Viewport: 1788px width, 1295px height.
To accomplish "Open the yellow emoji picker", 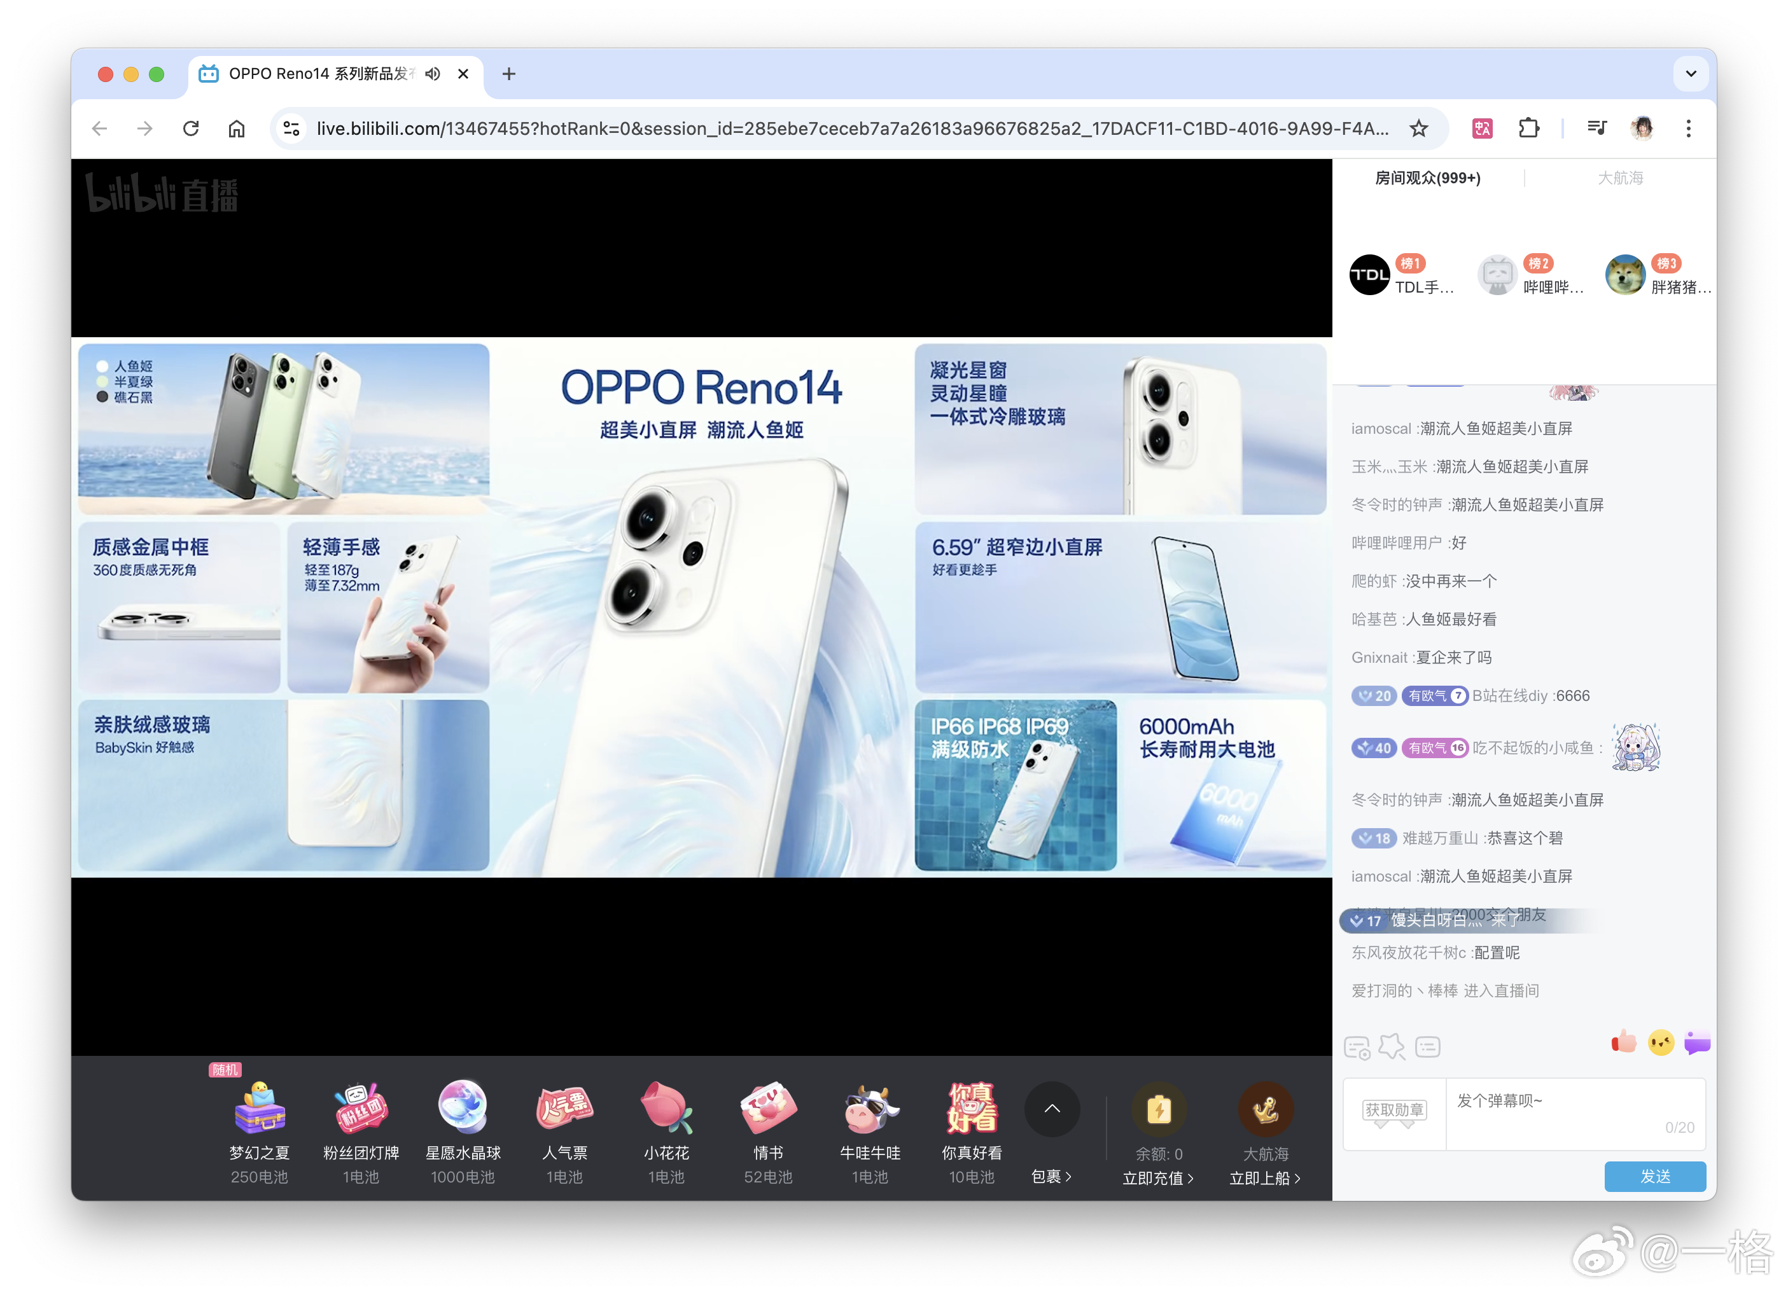I will tap(1661, 1042).
